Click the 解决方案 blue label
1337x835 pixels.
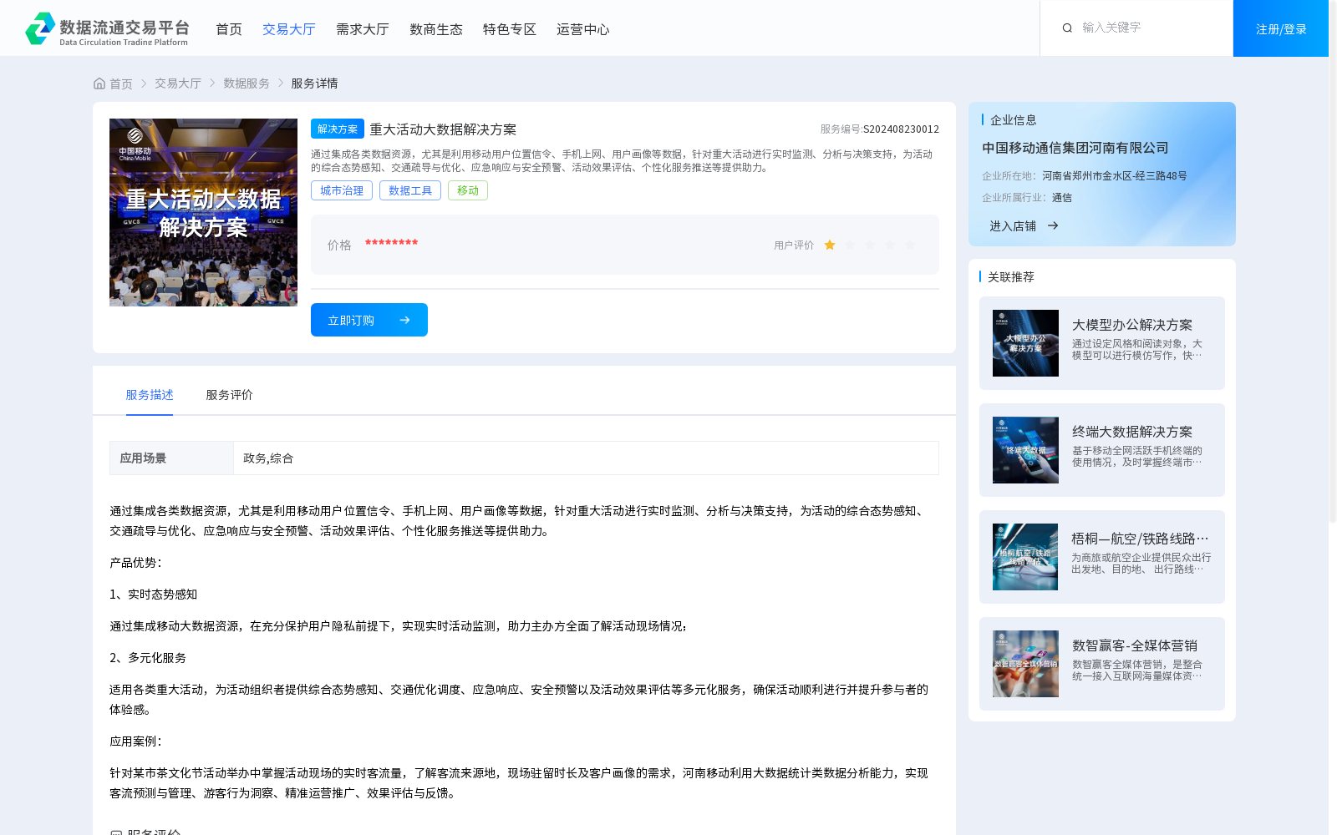[338, 129]
